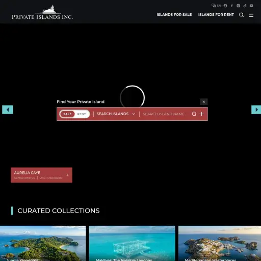This screenshot has width=261, height=261.
Task: Open the Maldives Invisible Lagoons collection
Action: [x=132, y=243]
